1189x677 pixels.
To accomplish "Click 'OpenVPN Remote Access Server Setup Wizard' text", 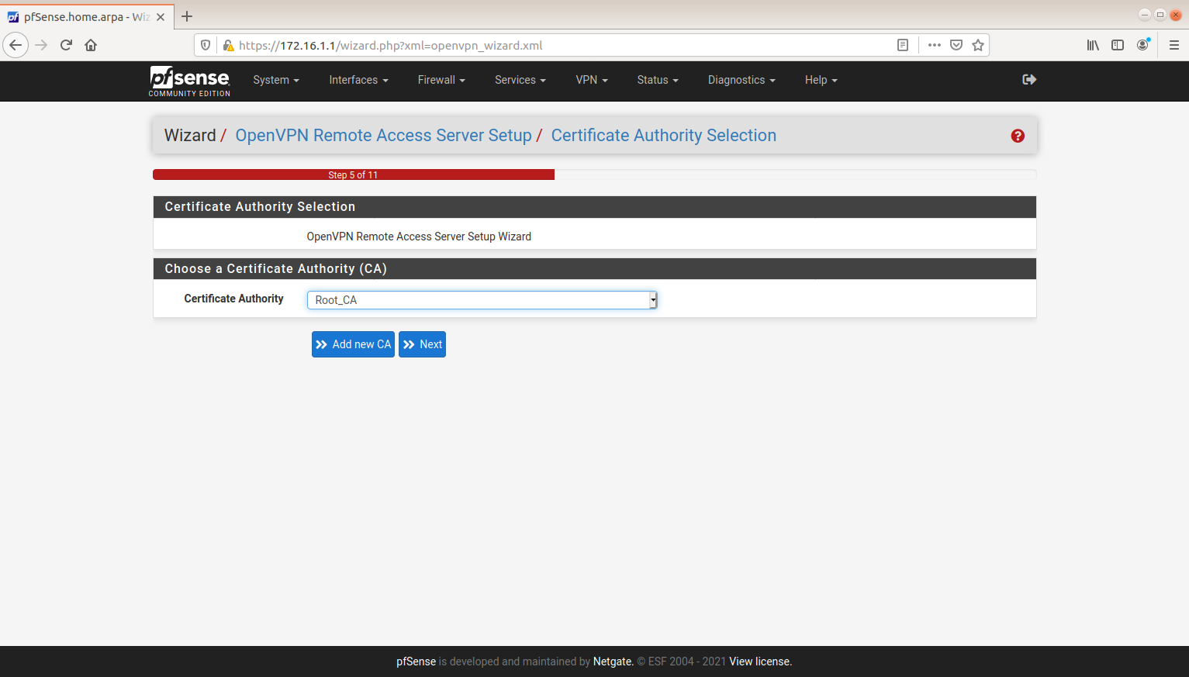I will [x=419, y=237].
